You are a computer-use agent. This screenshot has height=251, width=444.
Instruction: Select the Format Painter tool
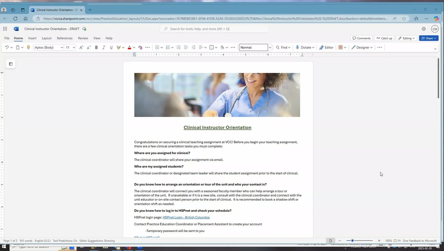tap(28, 47)
